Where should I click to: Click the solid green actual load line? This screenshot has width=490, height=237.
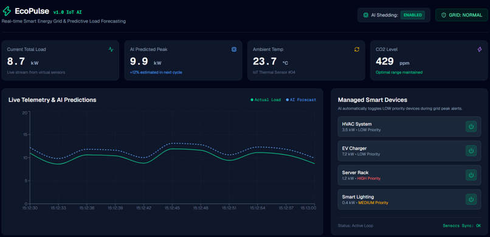172,149
